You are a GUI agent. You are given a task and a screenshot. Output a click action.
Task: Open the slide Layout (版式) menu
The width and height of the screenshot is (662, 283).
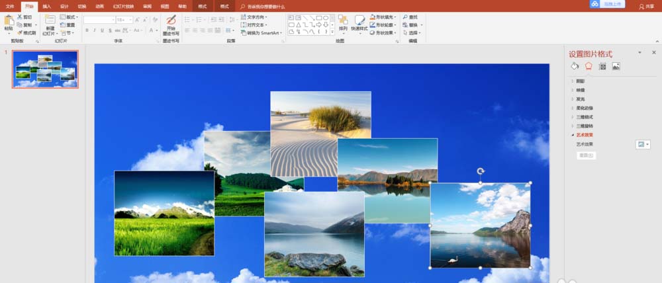pyautogui.click(x=69, y=17)
